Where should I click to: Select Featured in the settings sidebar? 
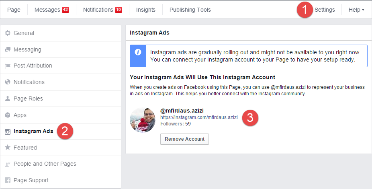(x=61, y=148)
